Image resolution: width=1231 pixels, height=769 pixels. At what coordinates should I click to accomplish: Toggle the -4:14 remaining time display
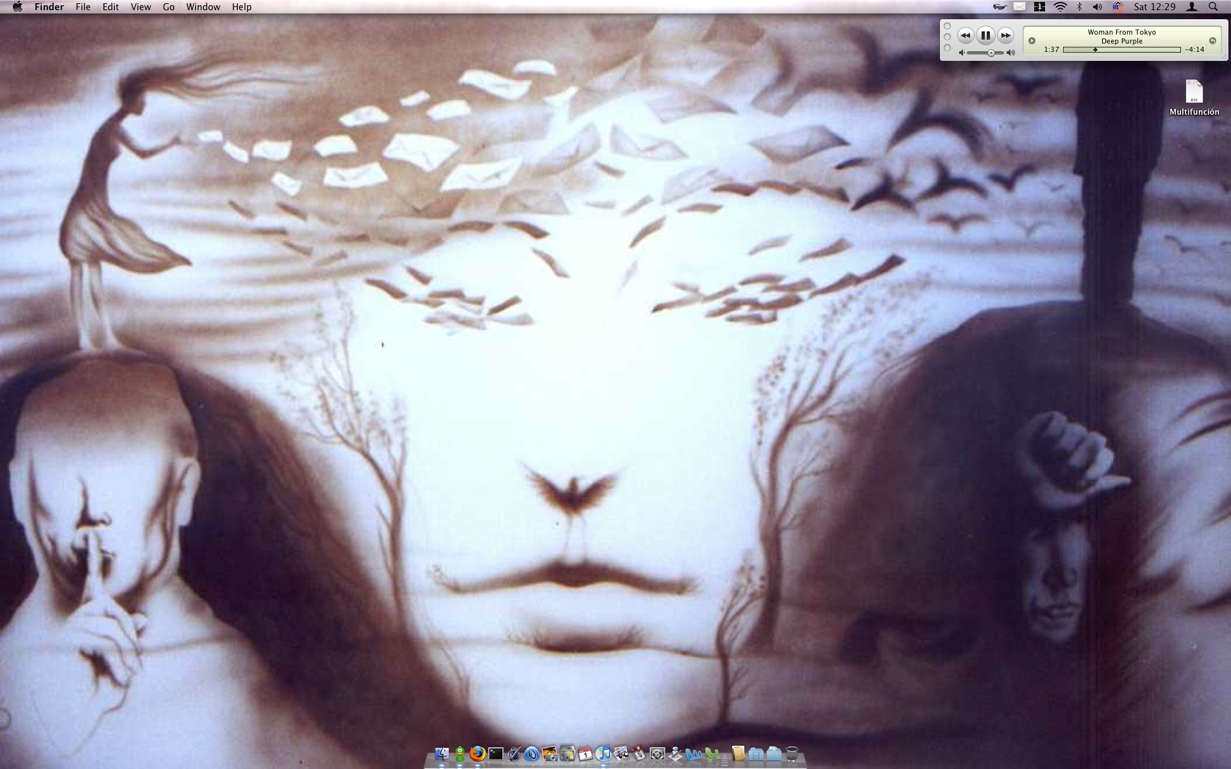pyautogui.click(x=1194, y=49)
